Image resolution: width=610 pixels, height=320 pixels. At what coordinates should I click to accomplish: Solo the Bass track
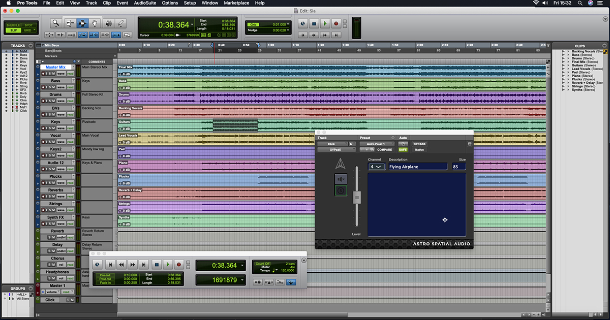pos(49,87)
